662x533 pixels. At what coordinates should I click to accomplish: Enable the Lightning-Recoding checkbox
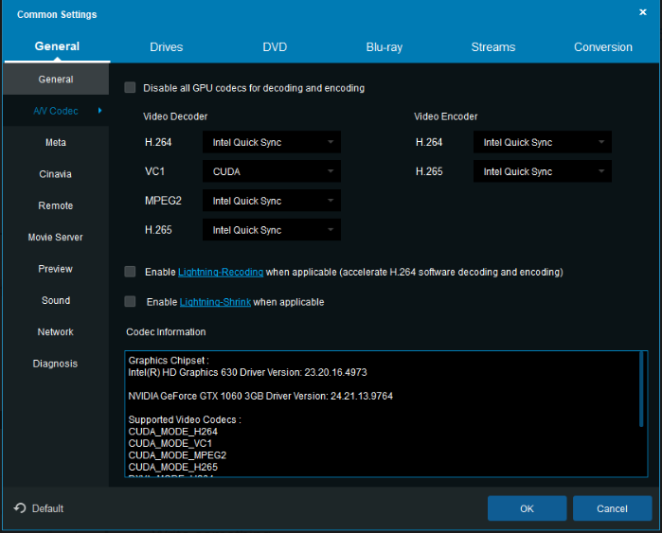[131, 272]
